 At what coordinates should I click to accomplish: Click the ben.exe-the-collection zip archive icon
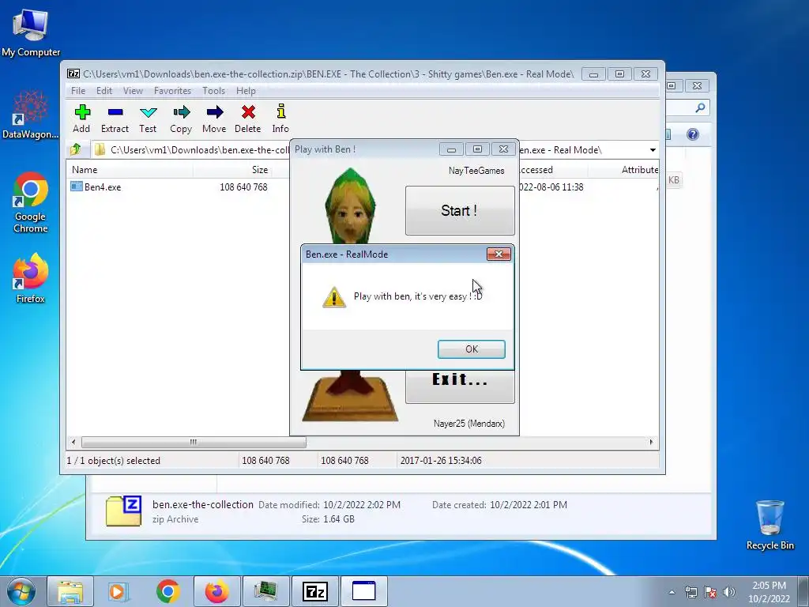point(124,511)
